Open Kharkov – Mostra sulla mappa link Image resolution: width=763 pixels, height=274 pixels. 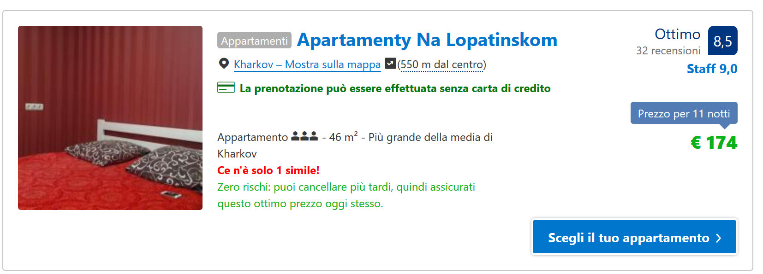307,64
